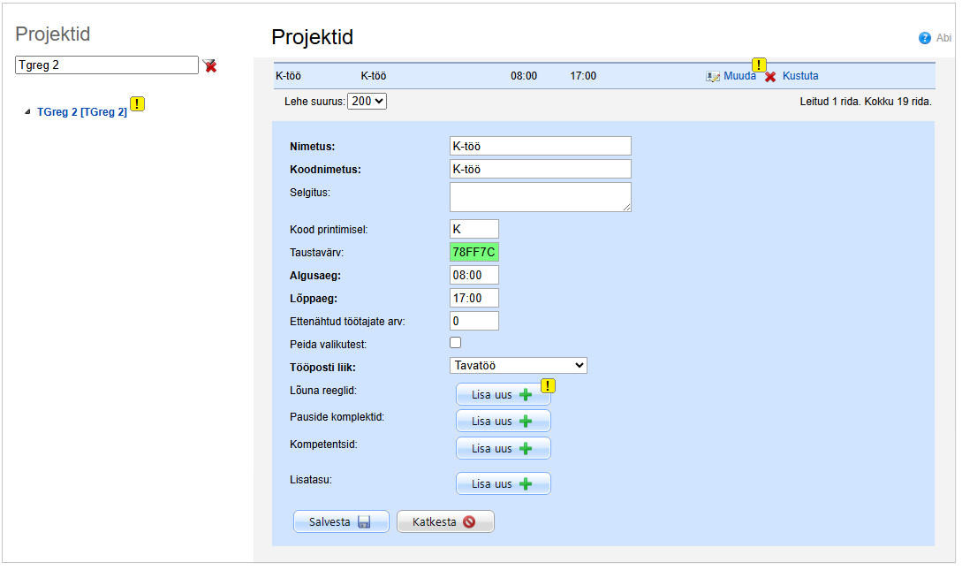Click the red Kustuta delete X icon
The image size is (962, 570).
(x=770, y=77)
